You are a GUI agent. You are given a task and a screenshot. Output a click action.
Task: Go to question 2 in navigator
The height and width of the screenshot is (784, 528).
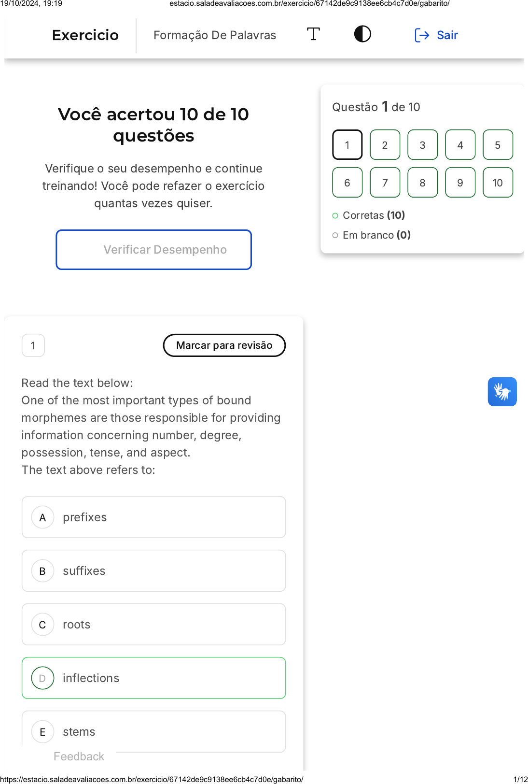coord(385,145)
